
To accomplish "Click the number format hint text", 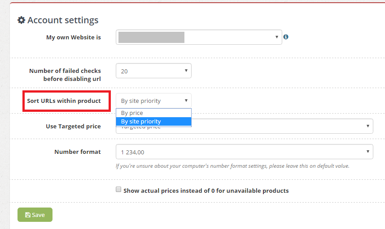I will pyautogui.click(x=232, y=166).
